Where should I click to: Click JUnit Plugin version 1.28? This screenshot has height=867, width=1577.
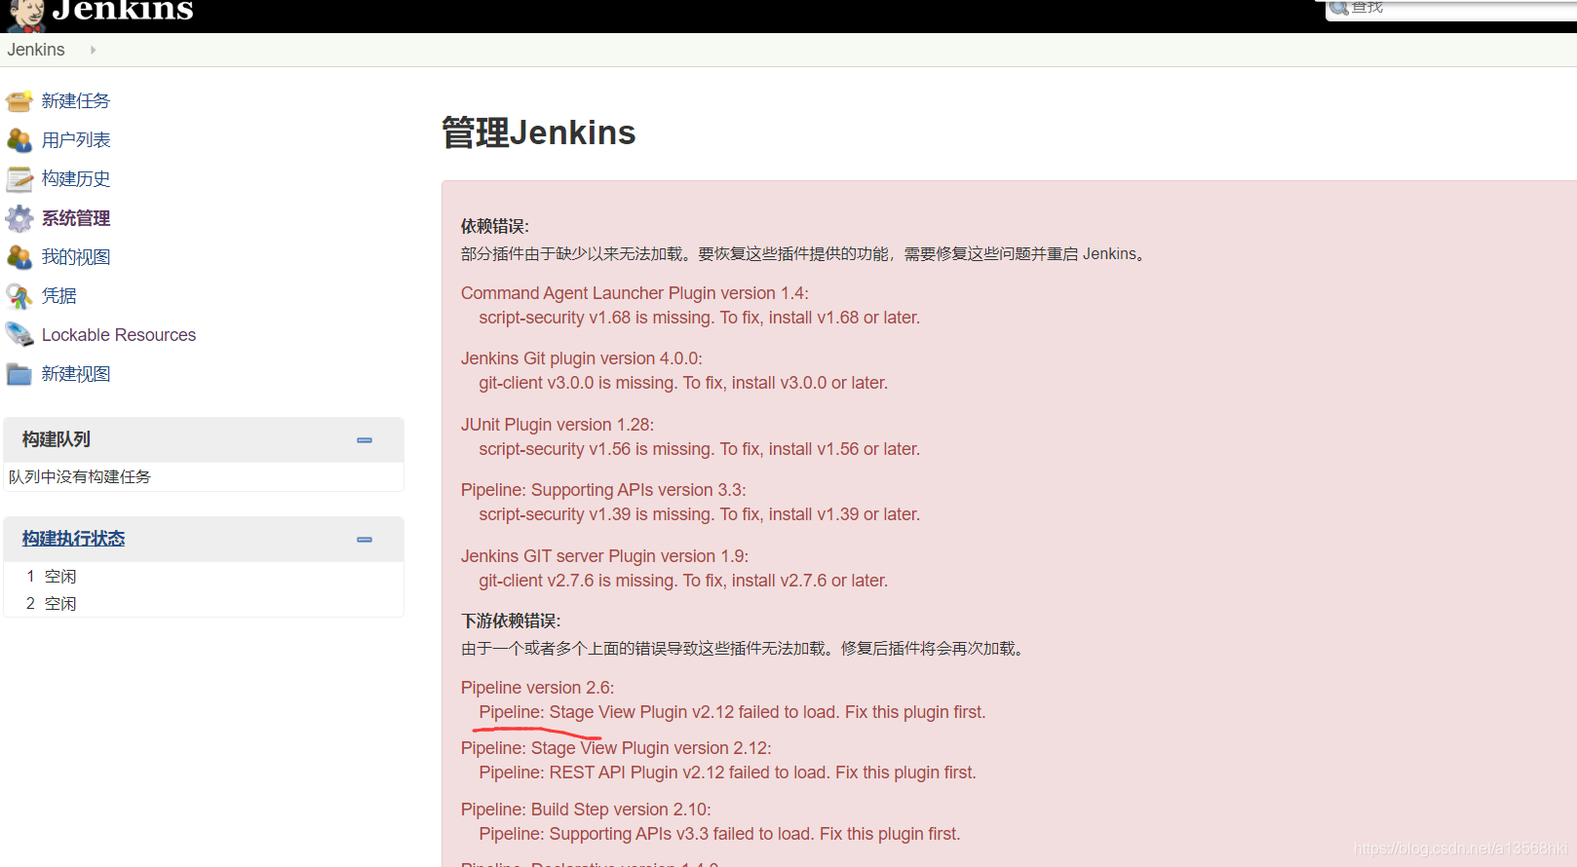click(558, 425)
